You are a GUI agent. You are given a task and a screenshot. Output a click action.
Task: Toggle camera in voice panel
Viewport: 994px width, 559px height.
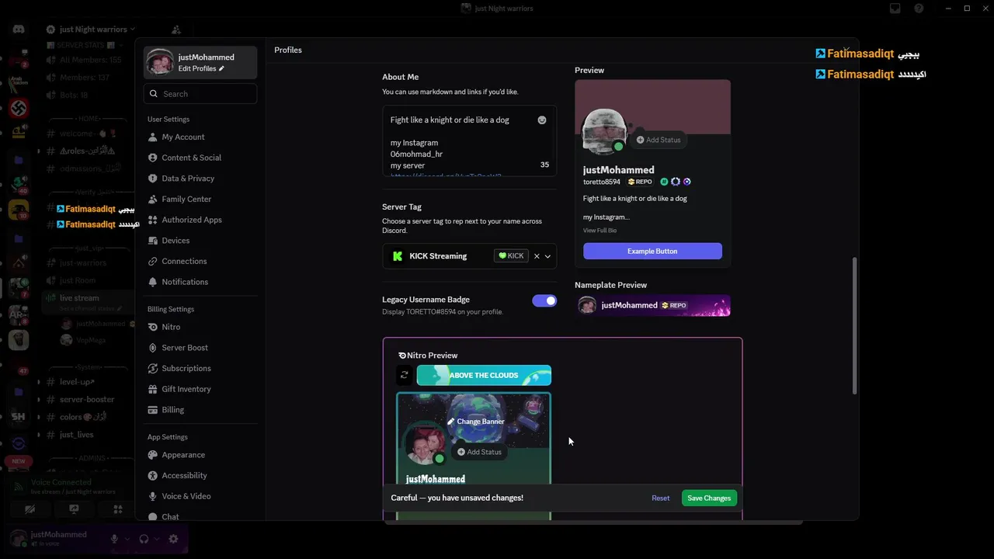pyautogui.click(x=30, y=509)
